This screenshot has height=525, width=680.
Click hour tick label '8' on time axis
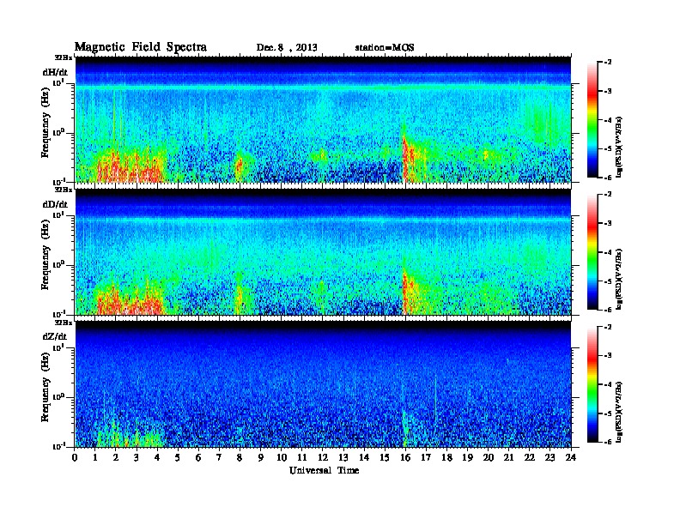(240, 457)
